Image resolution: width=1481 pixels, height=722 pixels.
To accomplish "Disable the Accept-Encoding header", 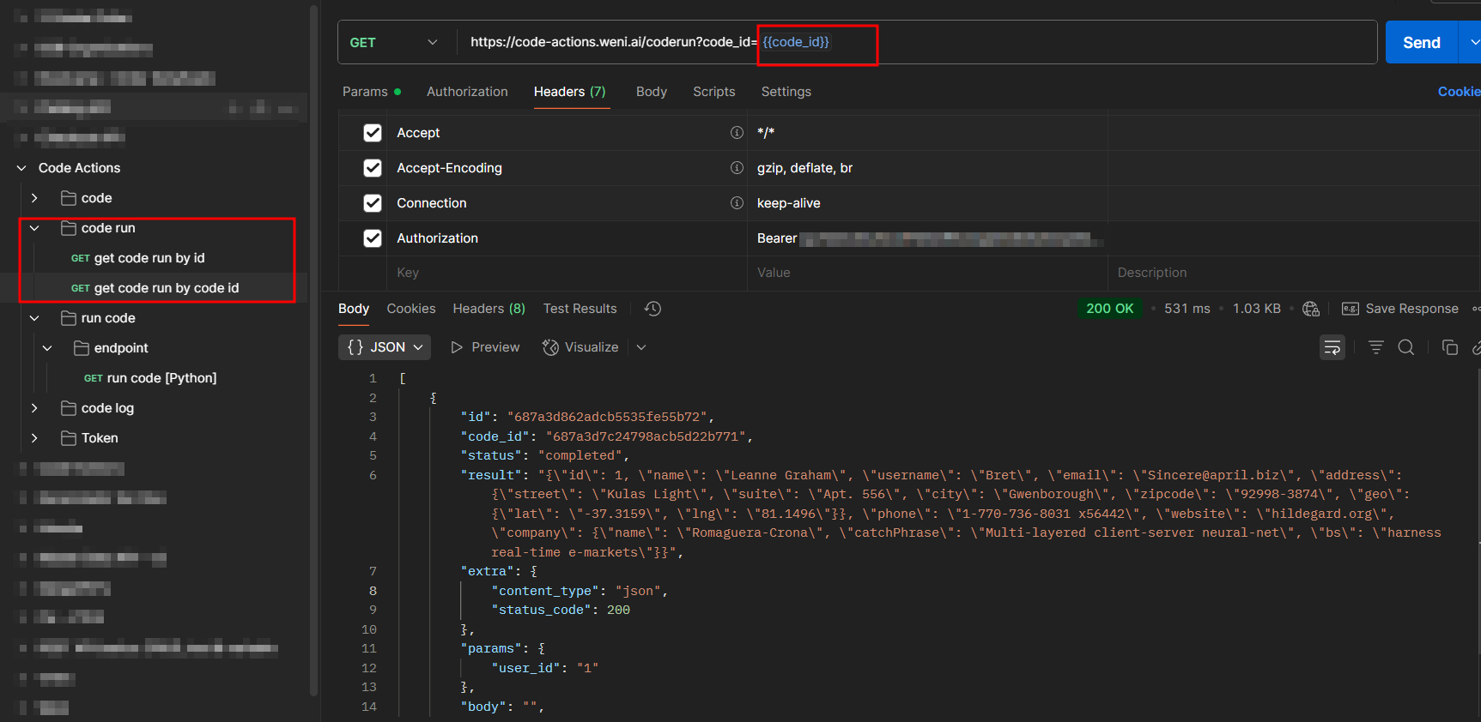I will pos(373,168).
